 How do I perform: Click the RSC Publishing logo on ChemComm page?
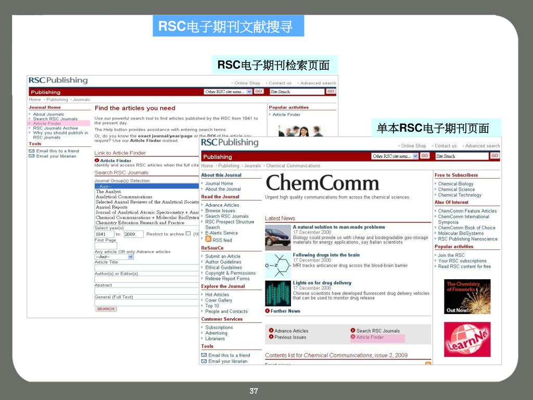tap(230, 143)
